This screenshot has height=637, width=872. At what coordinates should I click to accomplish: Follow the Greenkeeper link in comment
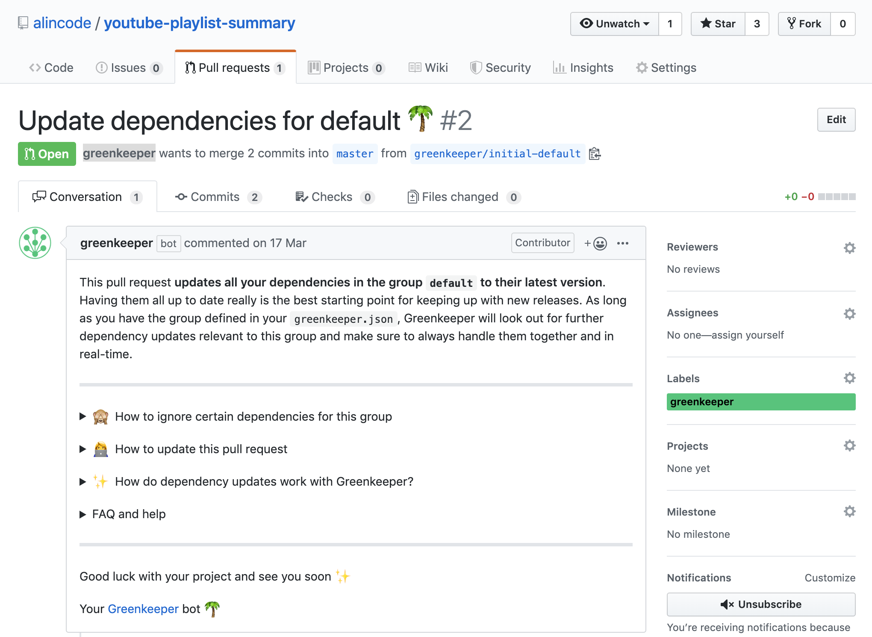tap(143, 609)
